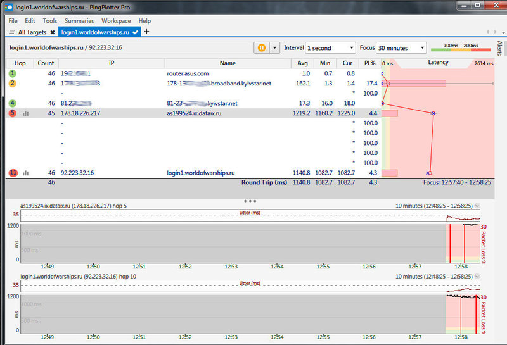This screenshot has height=345, width=507.
Task: Click the hop 2 packet loss bar
Action: [x=414, y=84]
